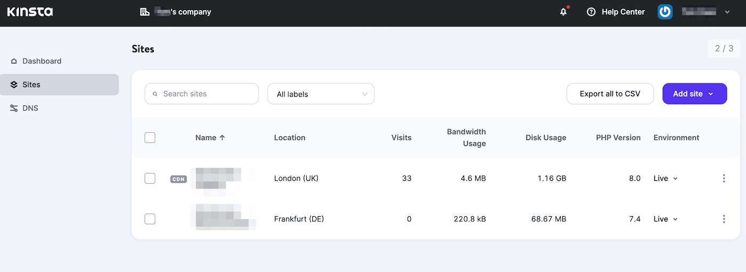Toggle the select-all sites checkbox

[x=150, y=138]
